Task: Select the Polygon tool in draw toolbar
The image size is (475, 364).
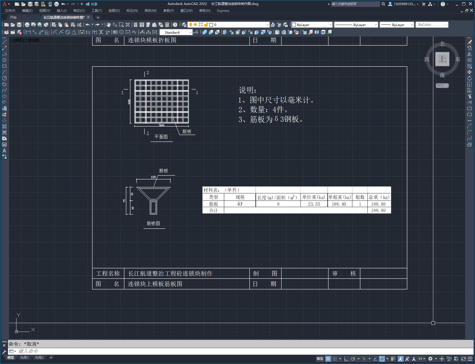Action: [x=4, y=60]
